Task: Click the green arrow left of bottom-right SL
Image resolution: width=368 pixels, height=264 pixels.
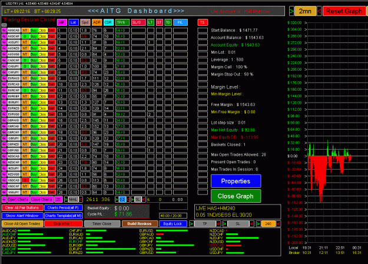Action: tap(225, 223)
